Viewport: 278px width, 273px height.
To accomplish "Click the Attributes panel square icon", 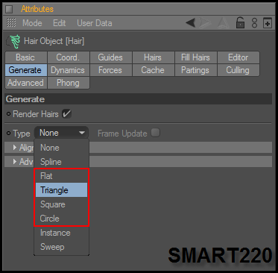I will click(x=9, y=9).
